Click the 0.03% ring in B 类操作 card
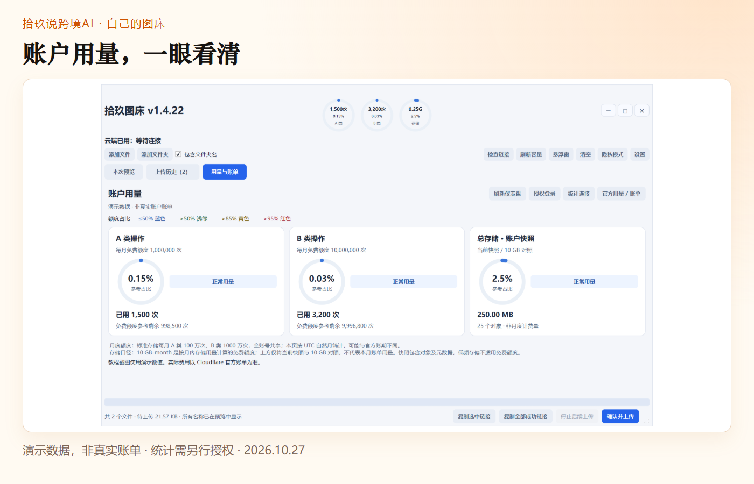Screen dimensions: 754x484 point(322,282)
